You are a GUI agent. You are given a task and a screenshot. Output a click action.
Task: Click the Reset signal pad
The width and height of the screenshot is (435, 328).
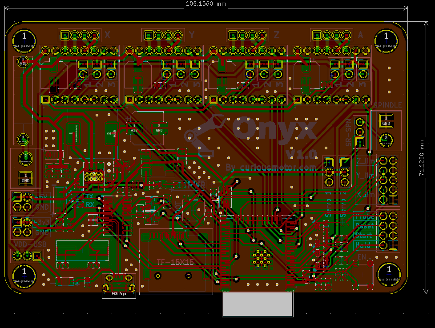[383, 226]
